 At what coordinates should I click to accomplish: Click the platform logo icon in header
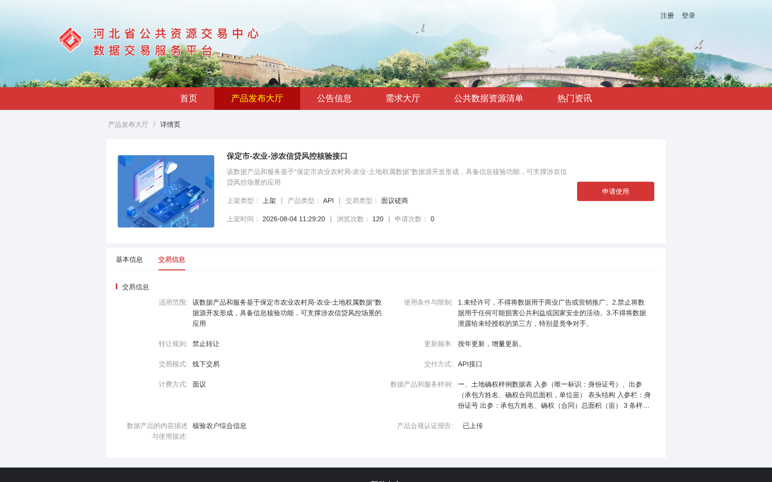(x=71, y=40)
